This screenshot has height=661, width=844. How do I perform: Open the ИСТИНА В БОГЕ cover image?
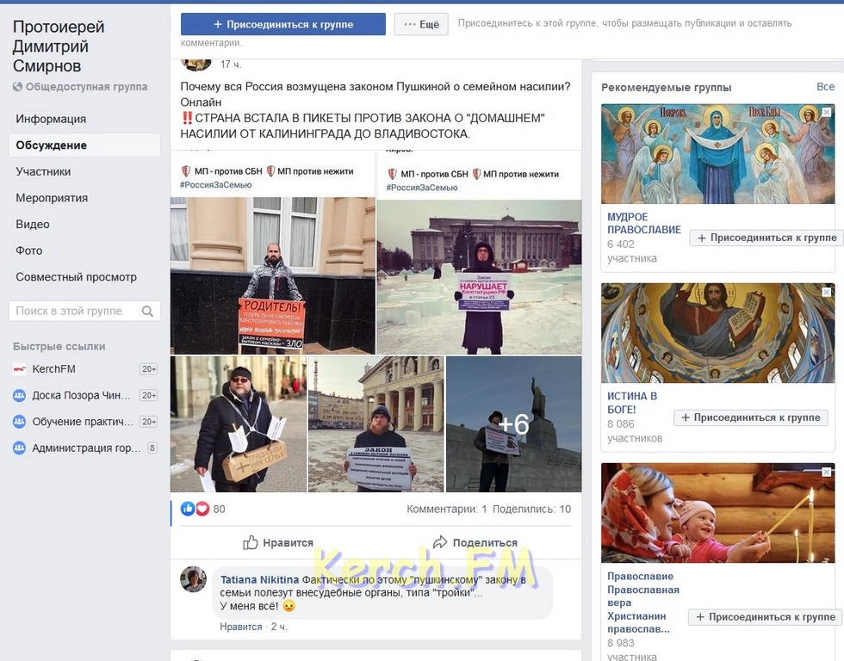[x=717, y=333]
